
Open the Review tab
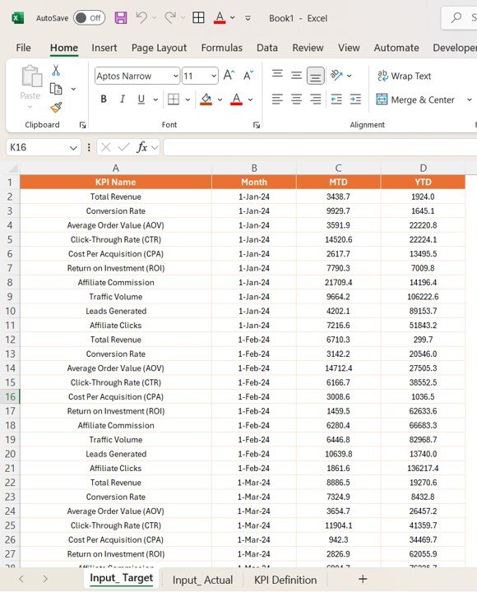pyautogui.click(x=308, y=48)
